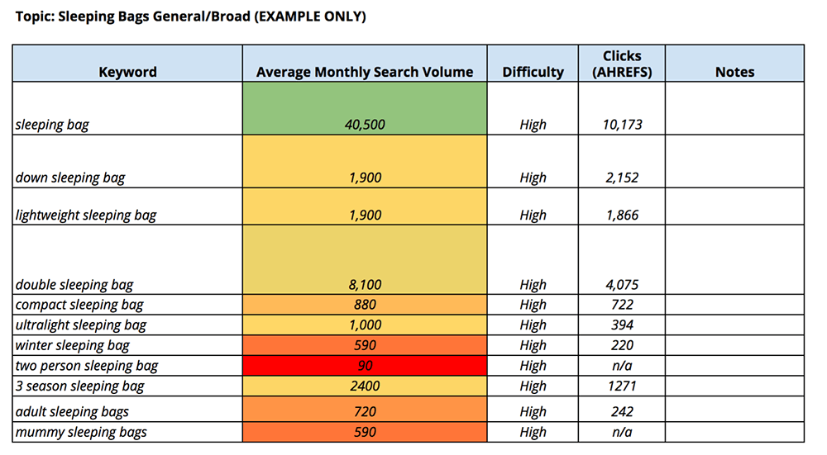Click the Keyword column header

[127, 72]
